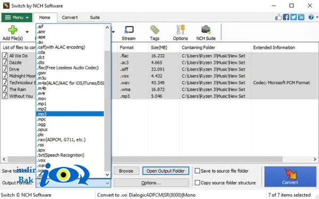Sort by the Size(MB) column header

point(164,48)
